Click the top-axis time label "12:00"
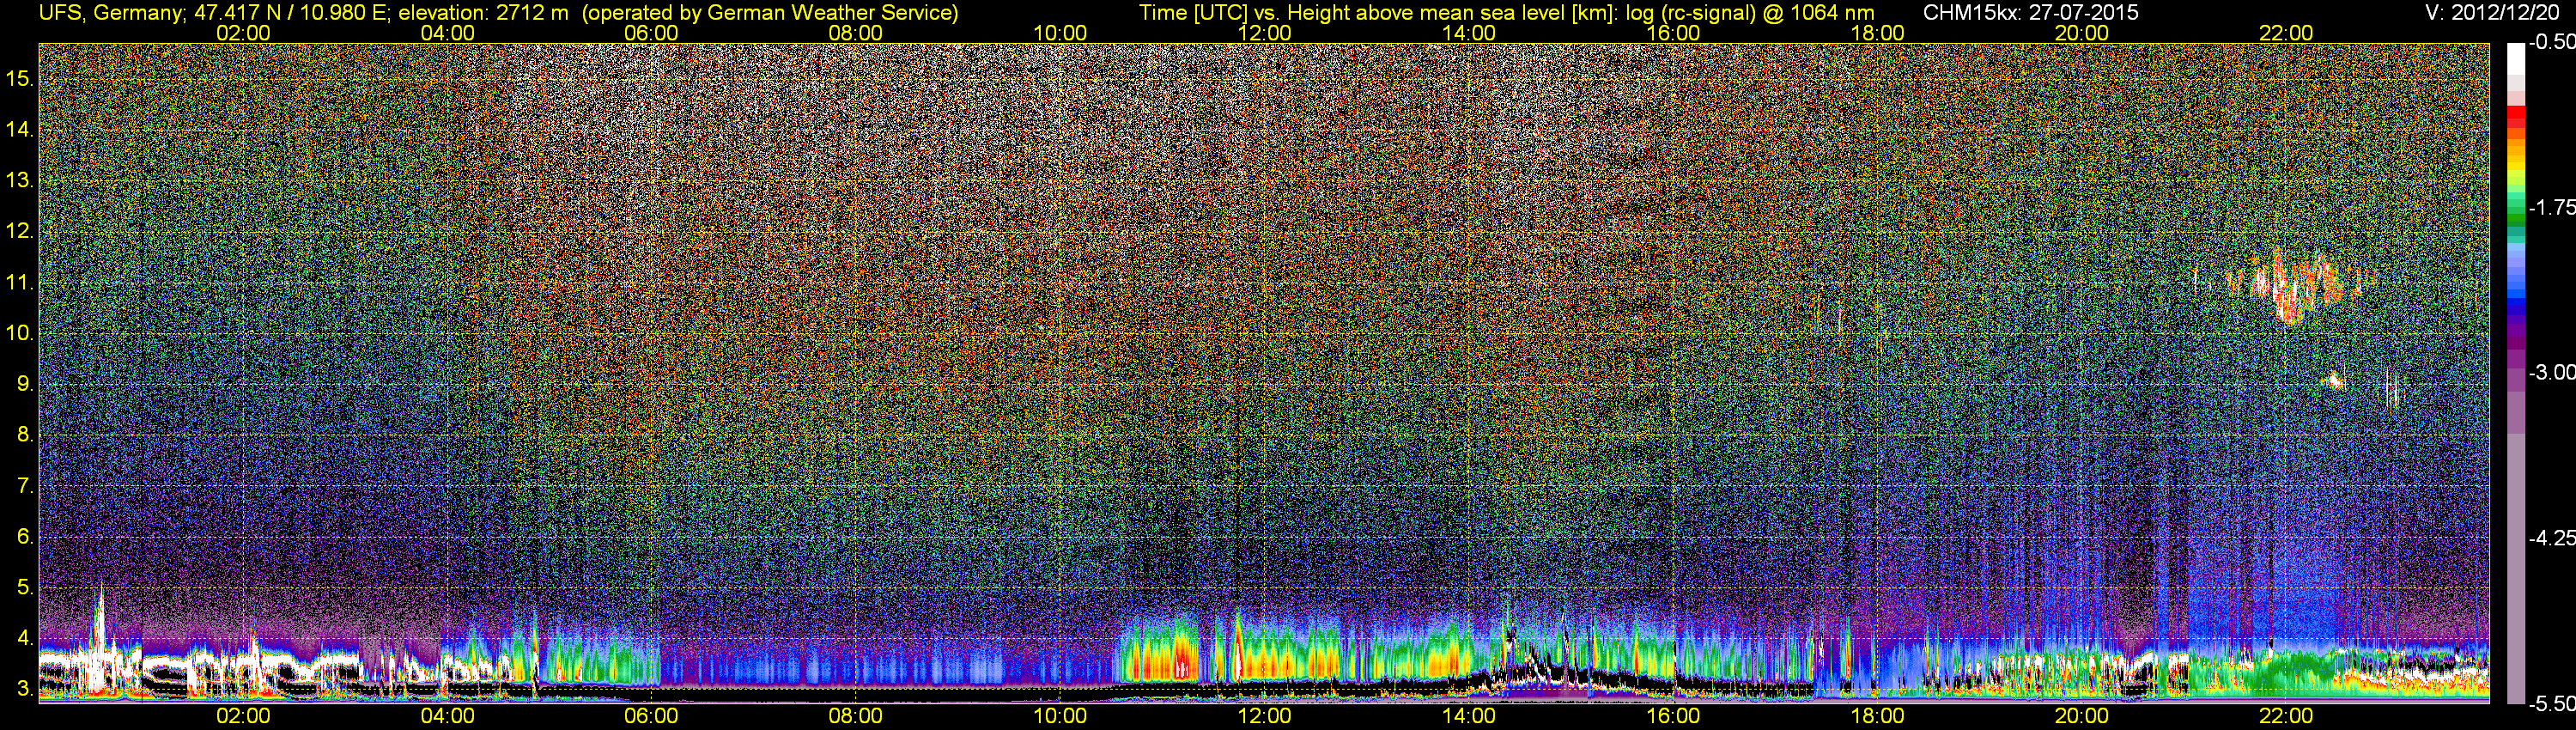 [1264, 33]
